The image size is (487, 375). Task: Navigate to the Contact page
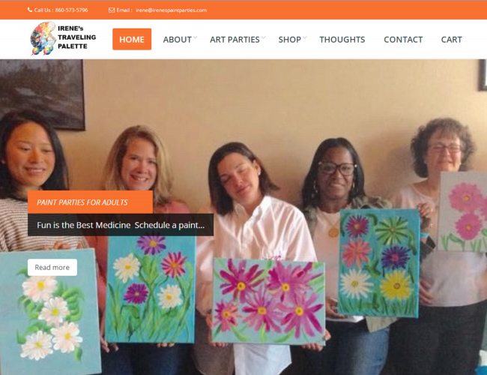click(403, 40)
